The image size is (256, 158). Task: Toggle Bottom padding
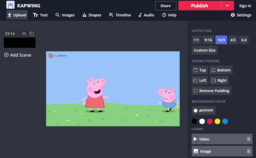pyautogui.click(x=221, y=70)
